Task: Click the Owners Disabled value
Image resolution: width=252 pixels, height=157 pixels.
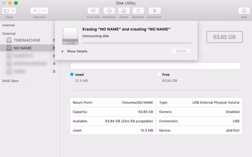Action: click(x=232, y=112)
